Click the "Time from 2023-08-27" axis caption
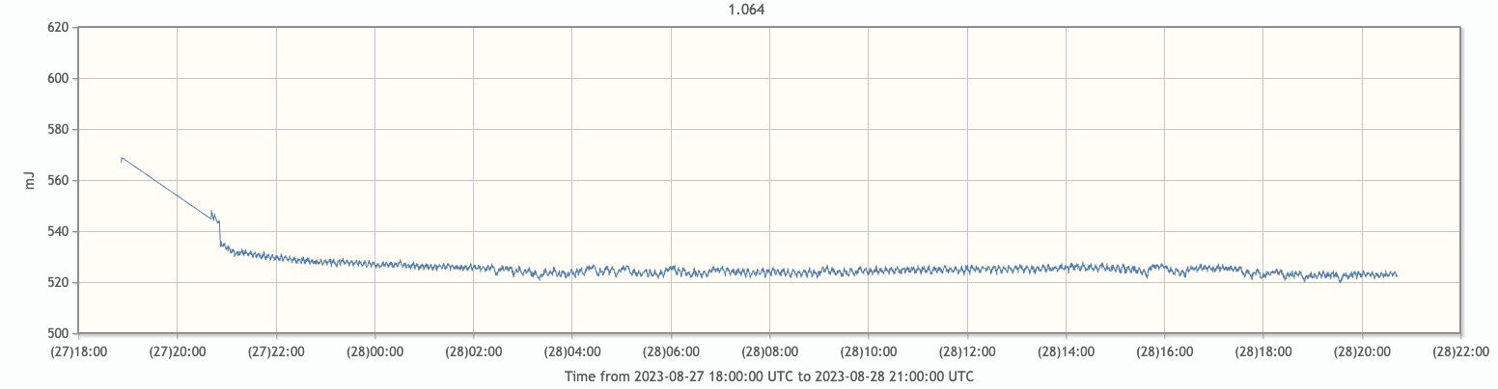Viewport: 1498px width, 389px height. click(768, 376)
